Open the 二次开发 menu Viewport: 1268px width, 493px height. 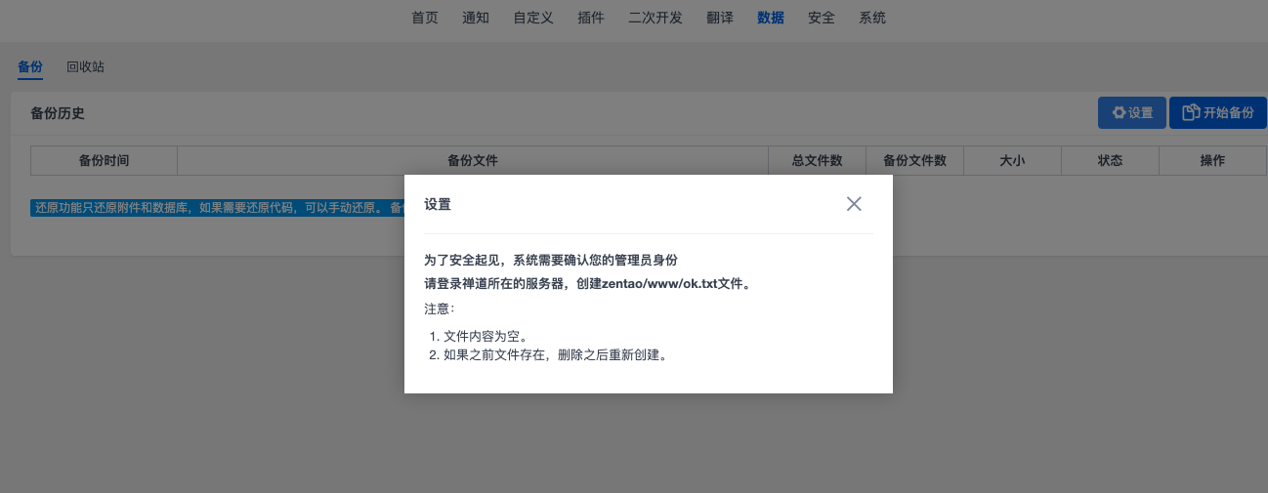tap(655, 18)
